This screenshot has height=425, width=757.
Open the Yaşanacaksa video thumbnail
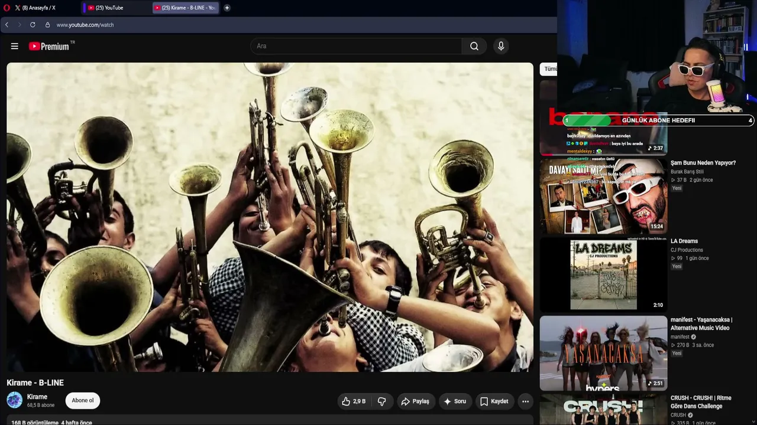click(x=604, y=353)
